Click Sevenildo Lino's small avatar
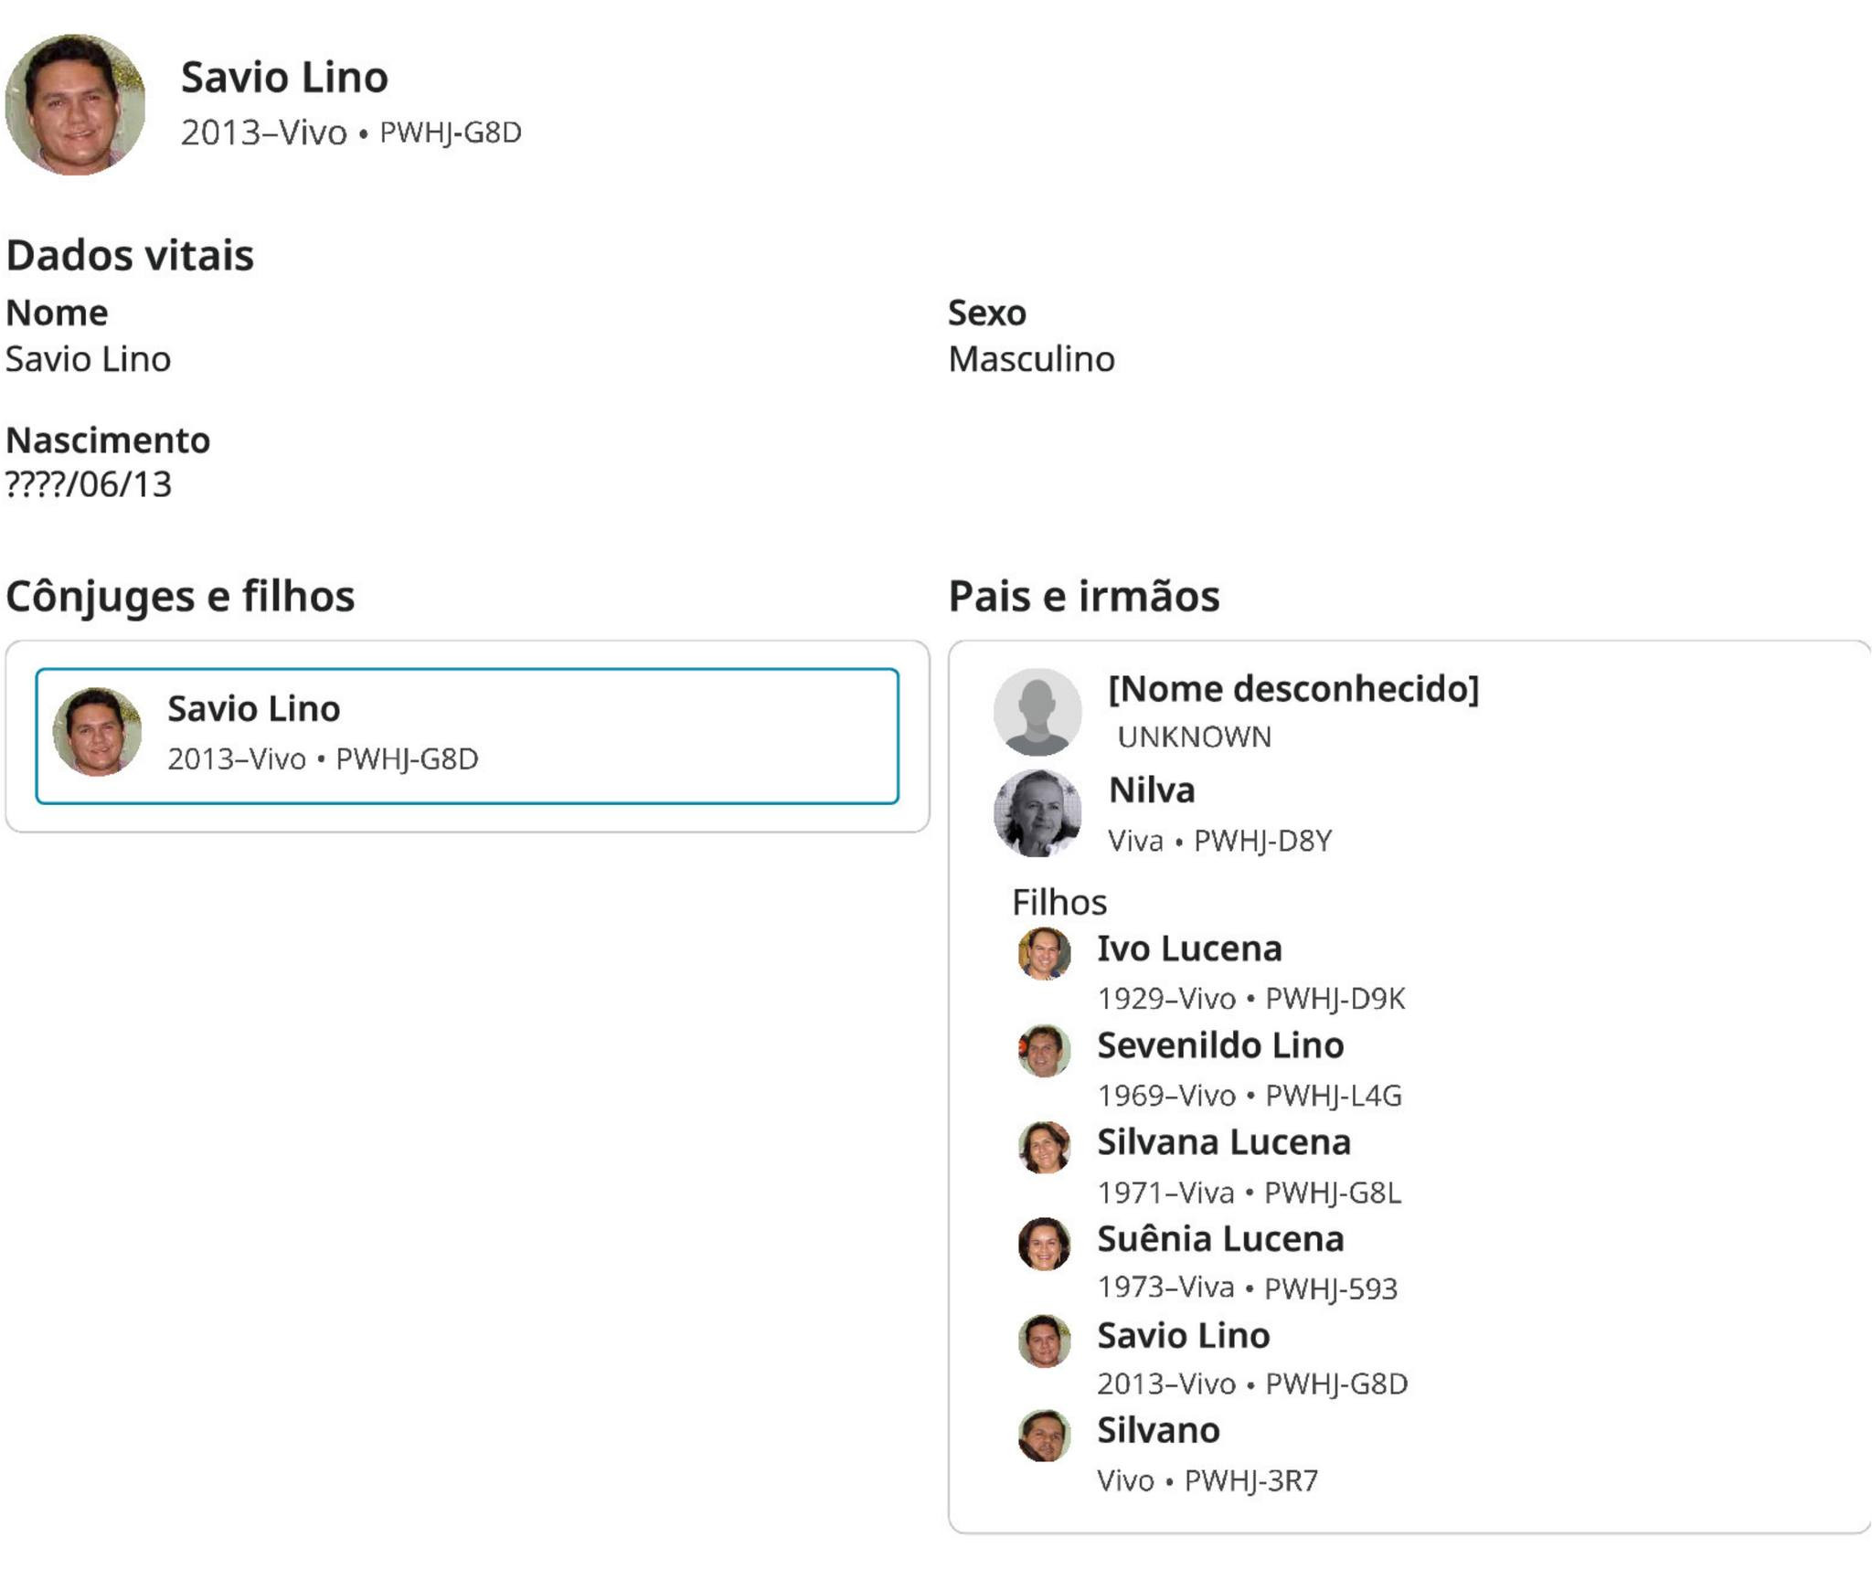1872x1569 pixels. pos(1044,1050)
